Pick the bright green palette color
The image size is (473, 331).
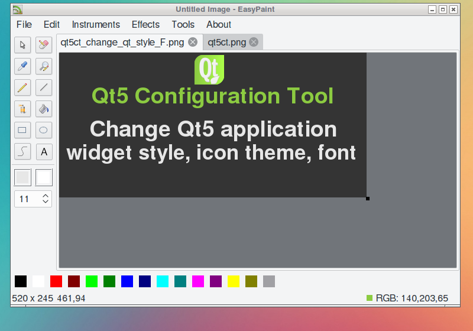[92, 281]
